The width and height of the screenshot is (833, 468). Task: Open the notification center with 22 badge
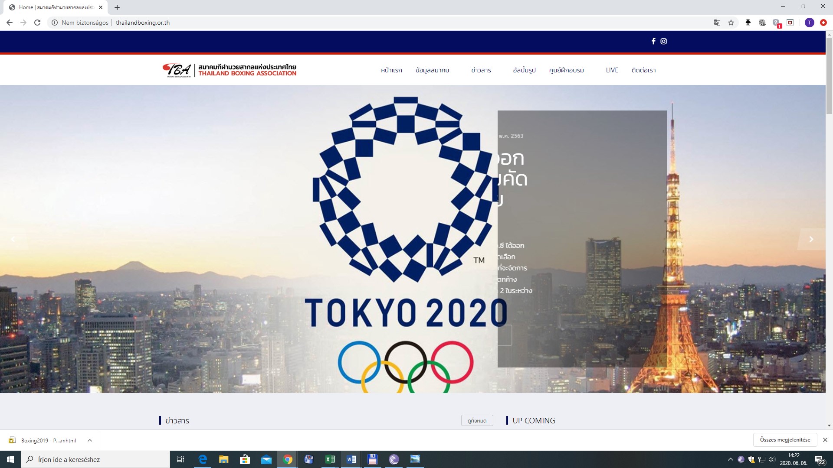(820, 460)
